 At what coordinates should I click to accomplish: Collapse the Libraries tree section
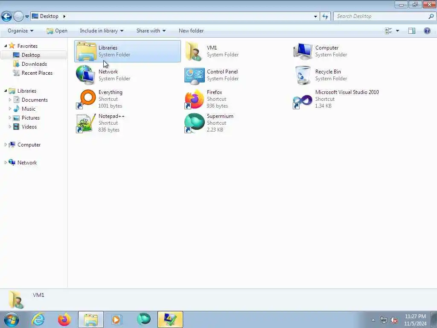pyautogui.click(x=6, y=91)
